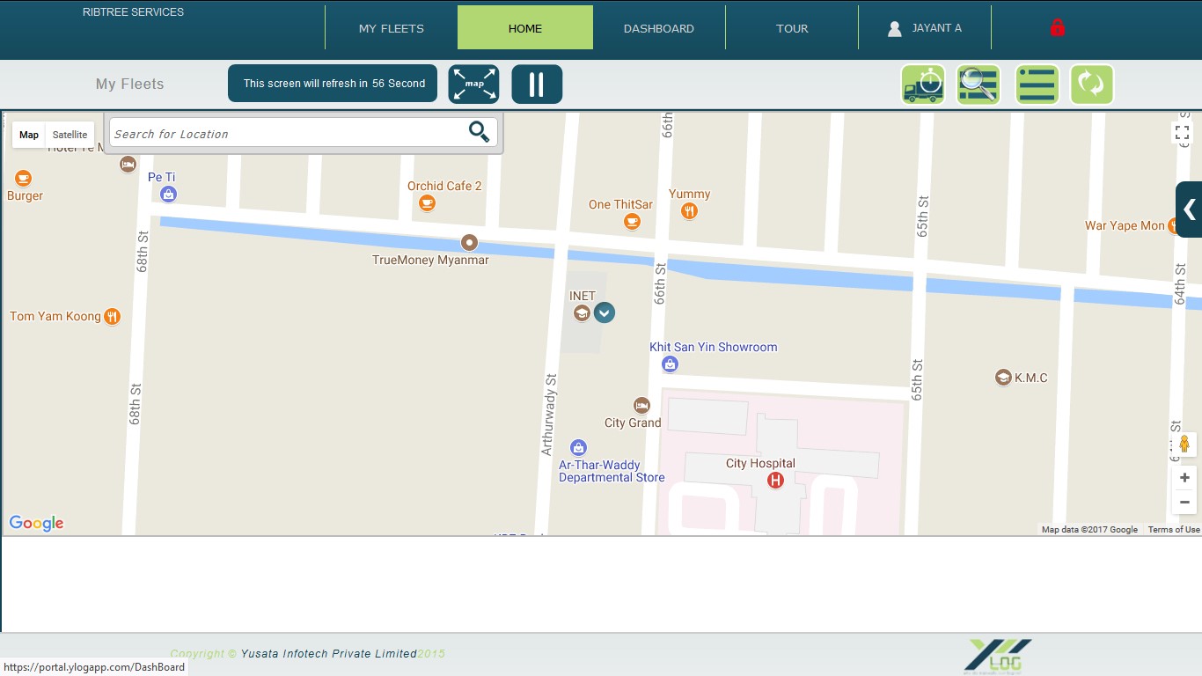Open the search list magnifier icon
The height and width of the screenshot is (676, 1202).
[978, 84]
